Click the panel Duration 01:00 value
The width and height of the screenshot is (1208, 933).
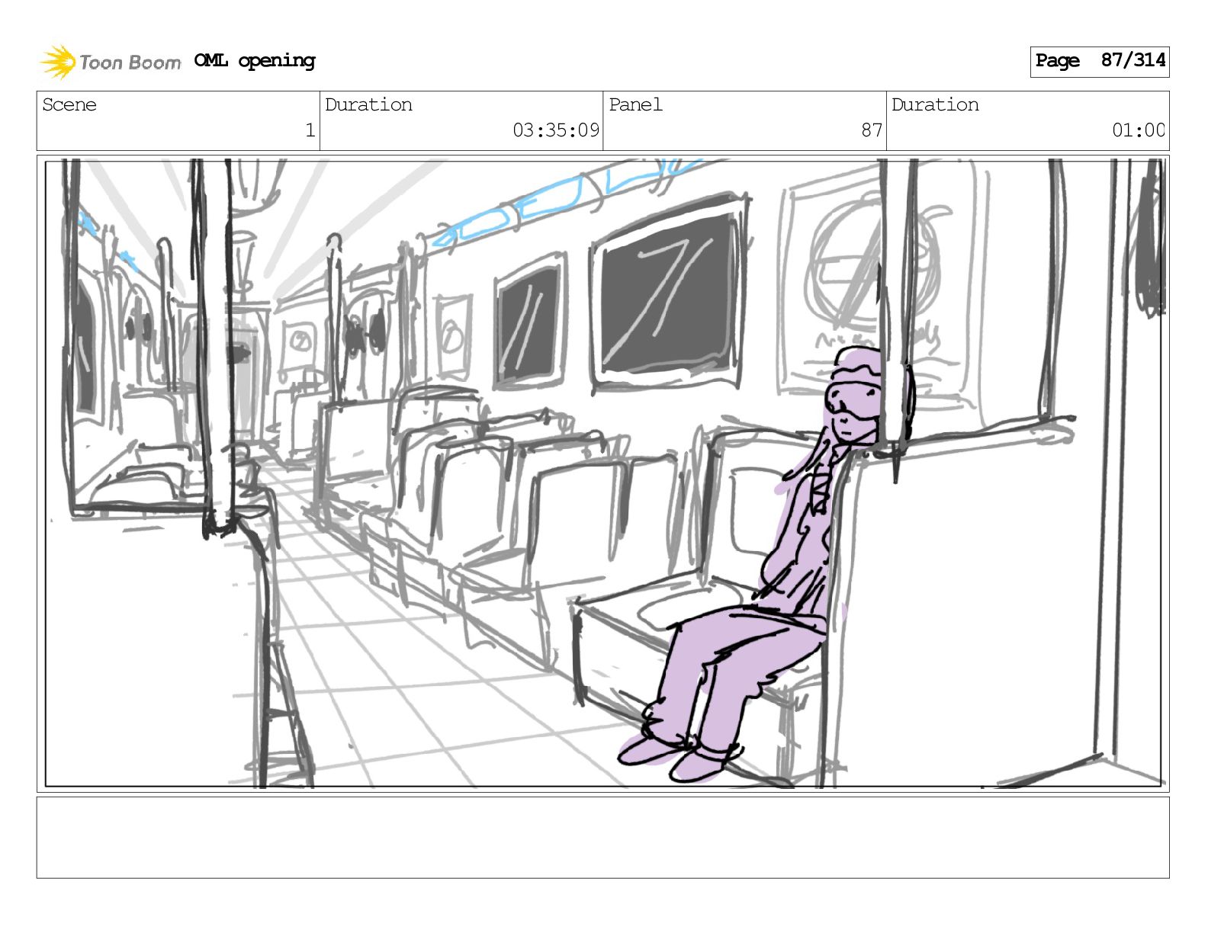(1138, 130)
